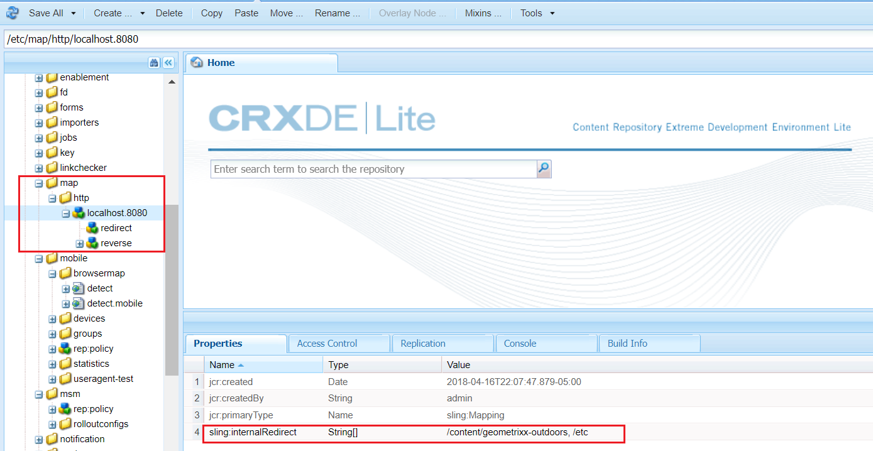Collapse the mobile folder
Image resolution: width=873 pixels, height=451 pixels.
pos(38,258)
